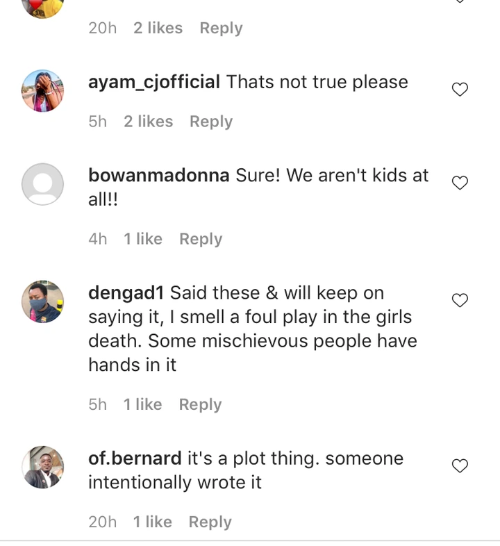Screen dimensions: 500x546
Task: Reply to bowanmadonna's comment
Action: 201,239
